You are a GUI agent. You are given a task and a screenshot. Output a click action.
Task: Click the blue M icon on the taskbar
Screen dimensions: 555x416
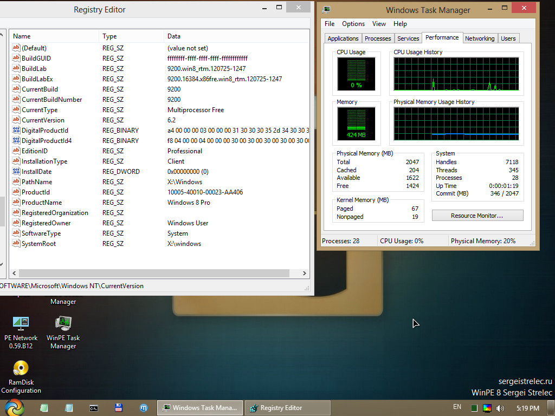(x=143, y=408)
